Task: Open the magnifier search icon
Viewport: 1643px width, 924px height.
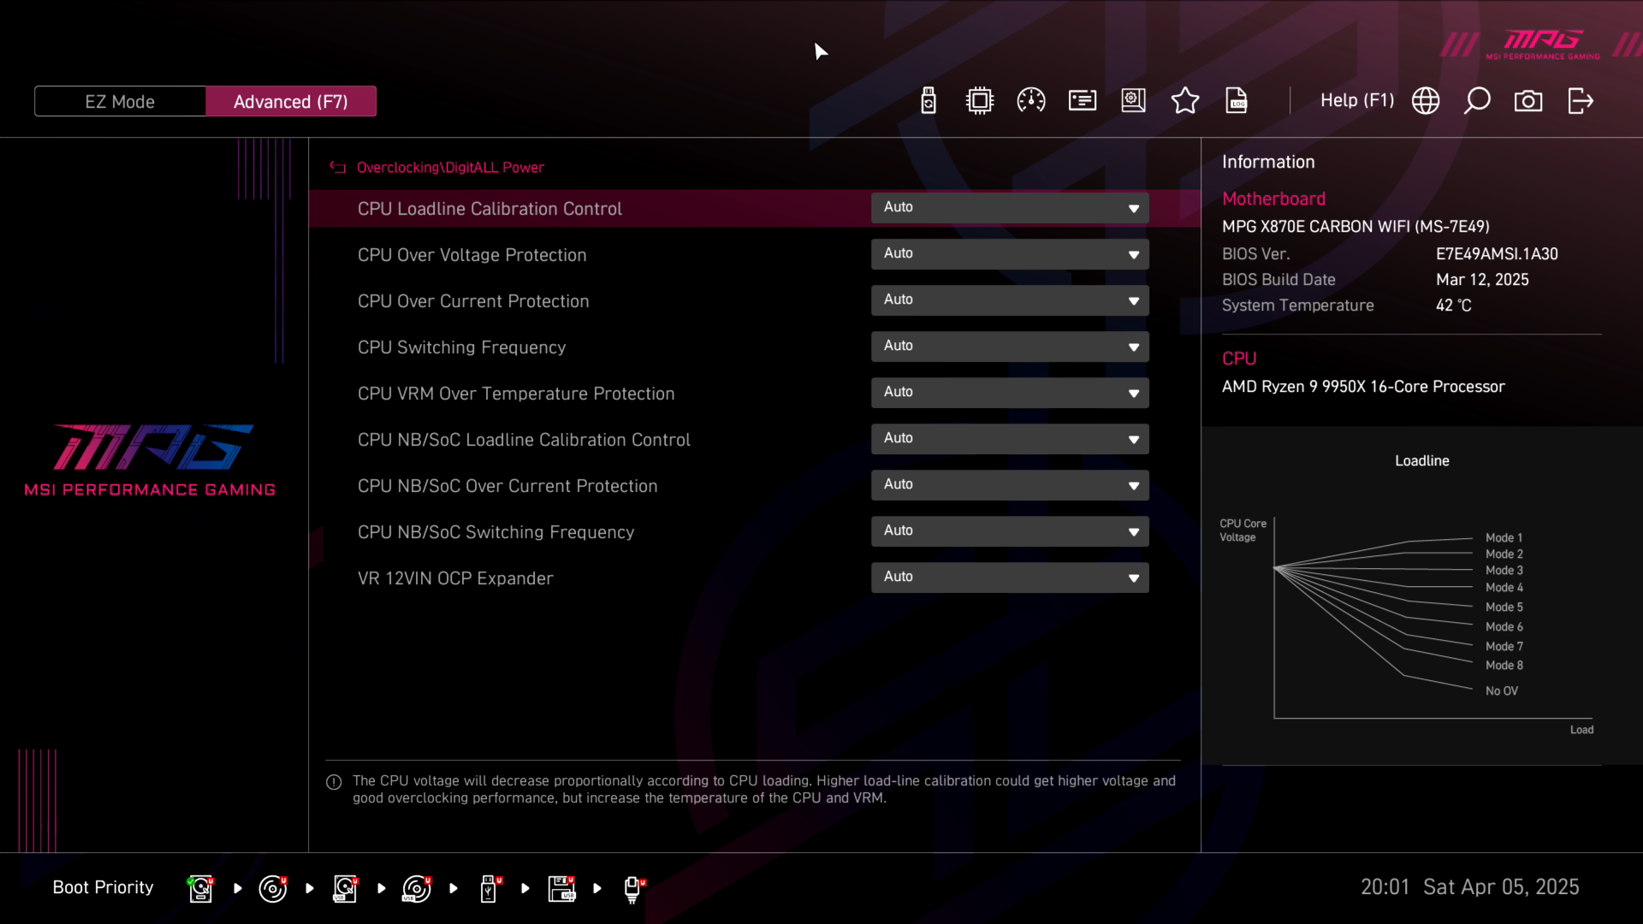Action: coord(1477,101)
